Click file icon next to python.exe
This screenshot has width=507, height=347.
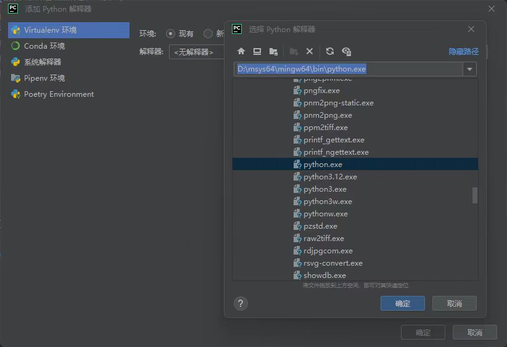point(297,165)
